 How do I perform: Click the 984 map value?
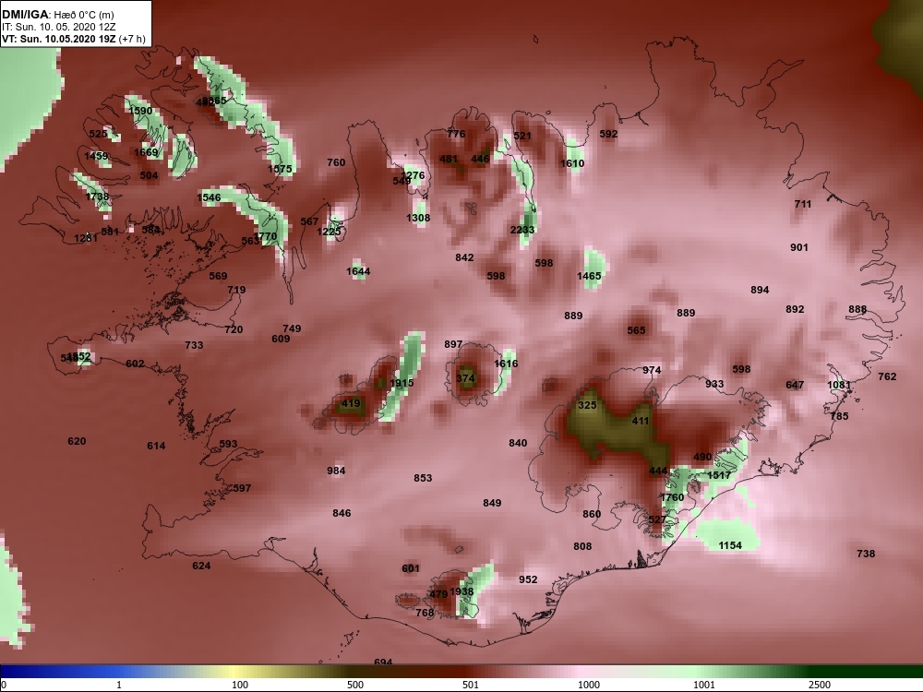(x=337, y=471)
